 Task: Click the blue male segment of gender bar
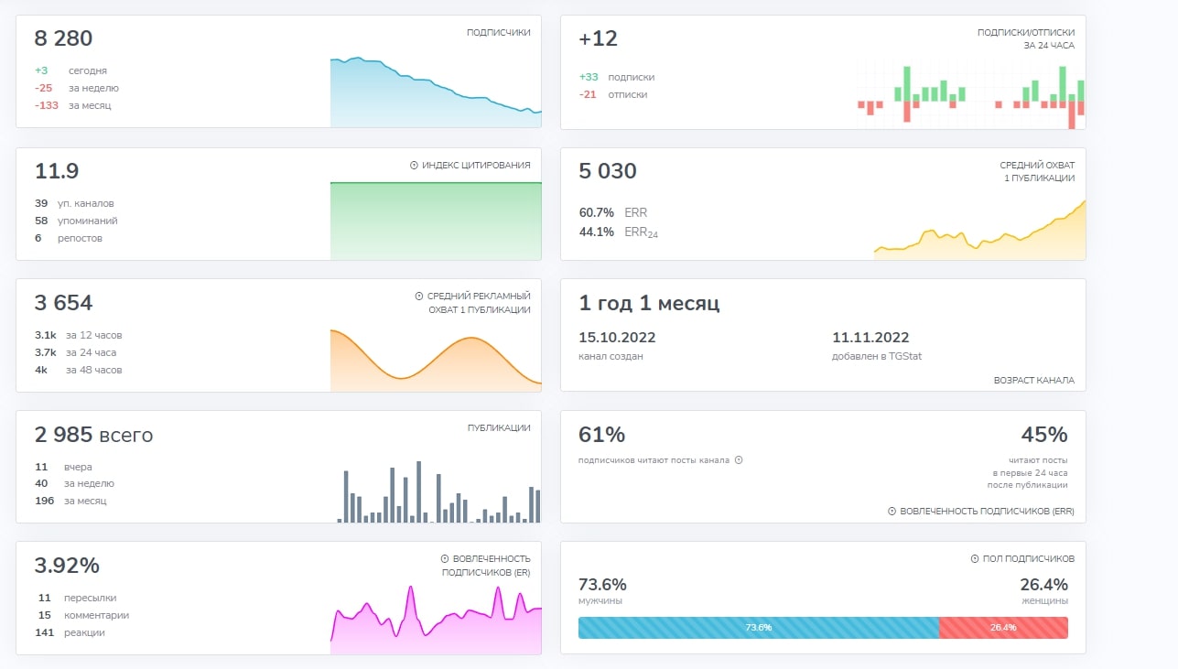759,628
